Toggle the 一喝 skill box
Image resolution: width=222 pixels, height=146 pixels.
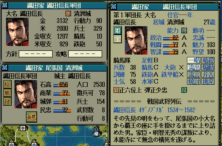click(193, 60)
